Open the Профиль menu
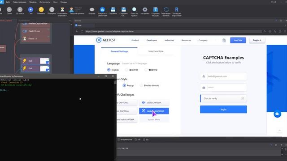Screen dimensions: 287x161 point(33,2)
